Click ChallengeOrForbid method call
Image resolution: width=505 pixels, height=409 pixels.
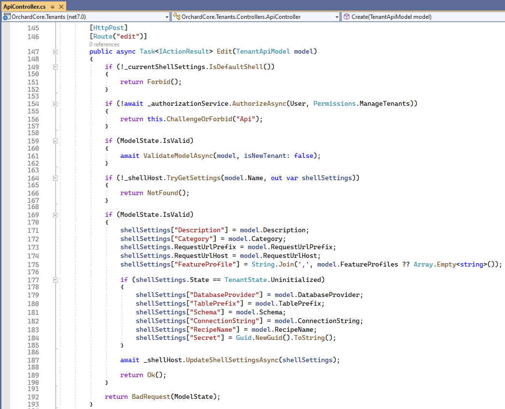click(x=199, y=119)
